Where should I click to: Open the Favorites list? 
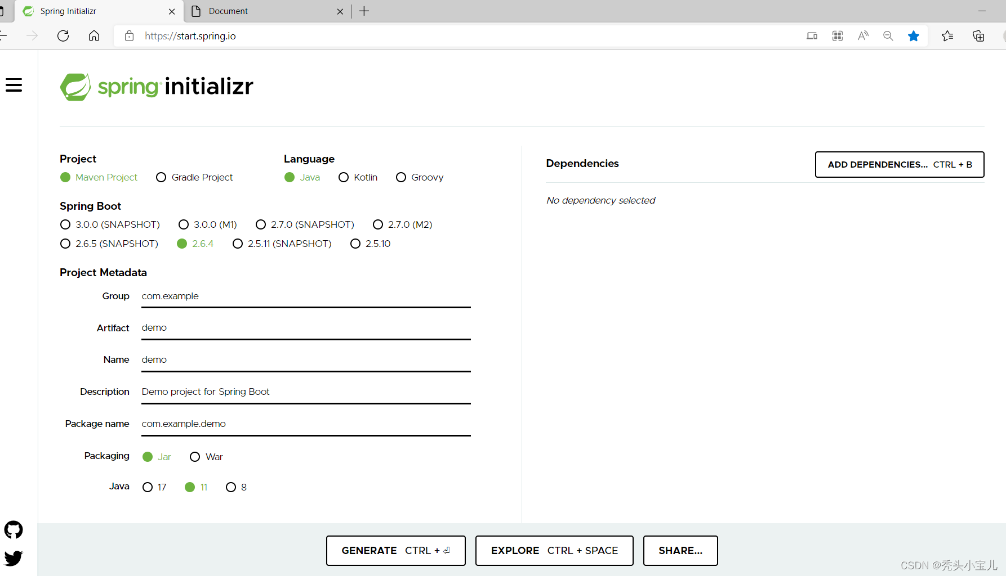[x=947, y=36]
